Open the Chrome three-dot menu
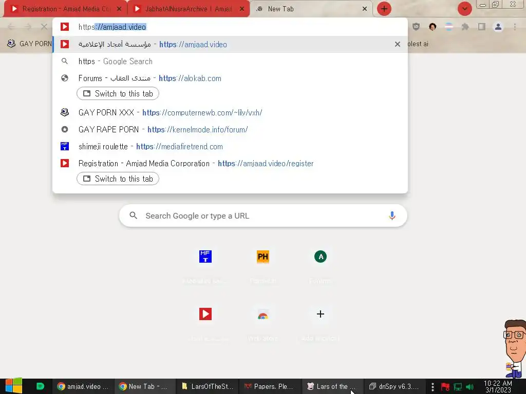This screenshot has width=526, height=394. pyautogui.click(x=515, y=27)
